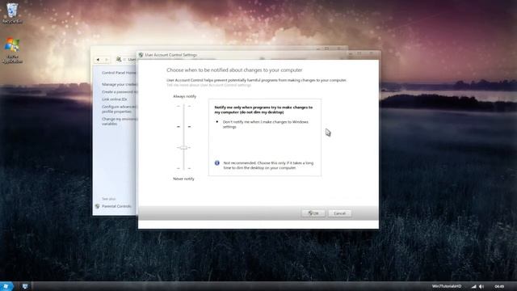This screenshot has width=517, height=291.
Task: Open 'Tell me more about User Account Control settings' link
Action: click(x=208, y=85)
